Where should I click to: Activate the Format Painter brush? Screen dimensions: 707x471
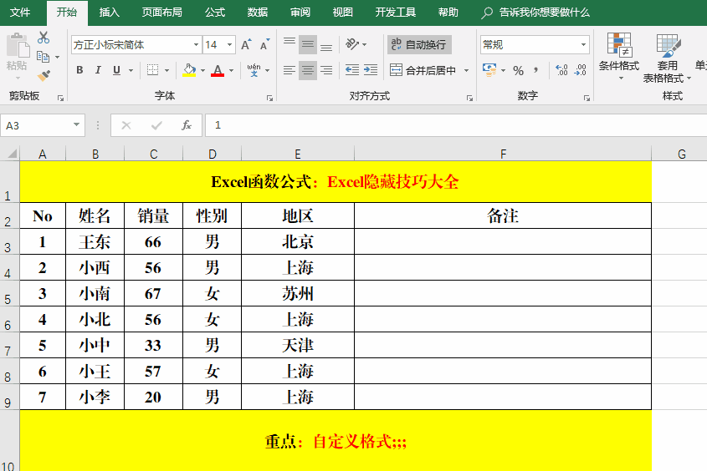click(x=44, y=75)
